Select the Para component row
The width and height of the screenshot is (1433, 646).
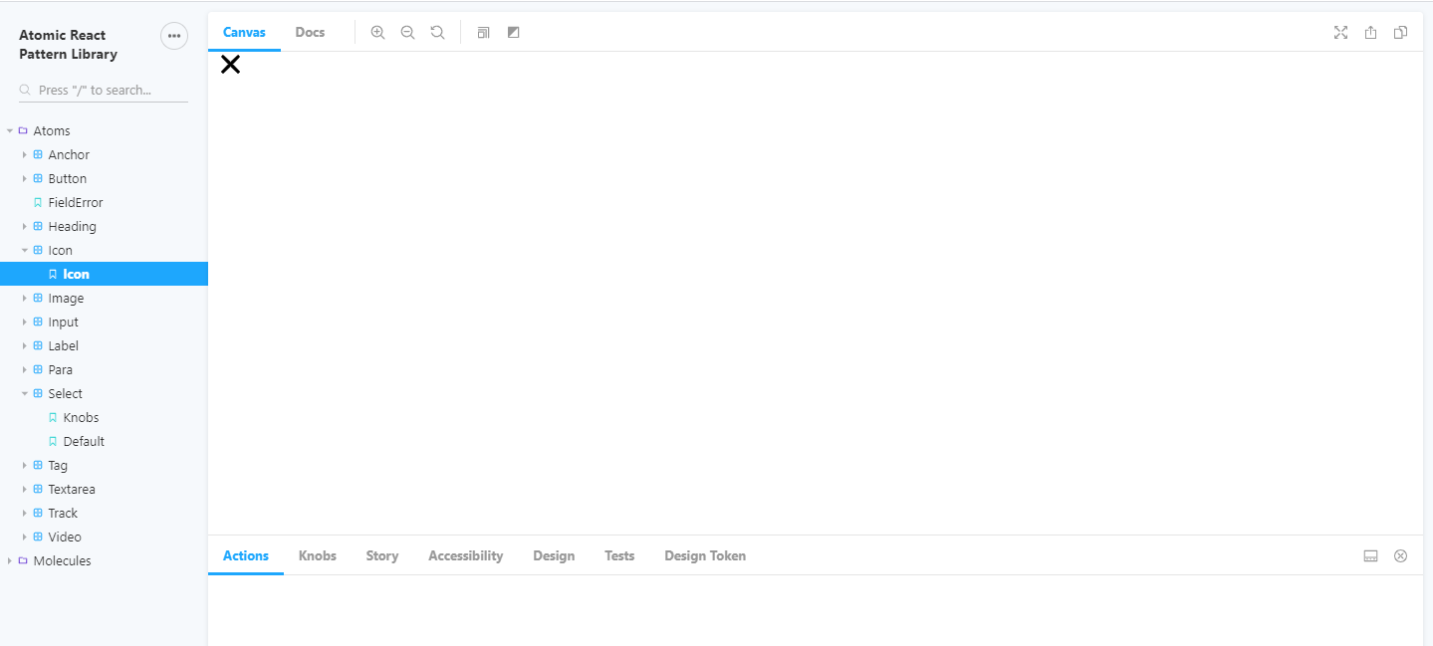pyautogui.click(x=104, y=369)
